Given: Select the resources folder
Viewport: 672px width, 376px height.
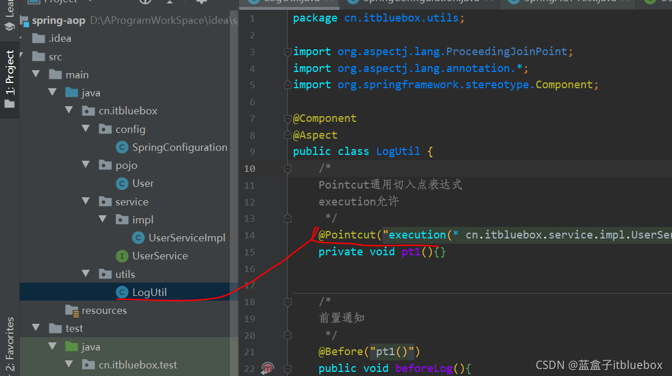Looking at the screenshot, I should click(x=104, y=310).
